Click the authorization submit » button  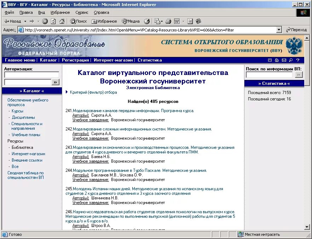pyautogui.click(x=55, y=82)
